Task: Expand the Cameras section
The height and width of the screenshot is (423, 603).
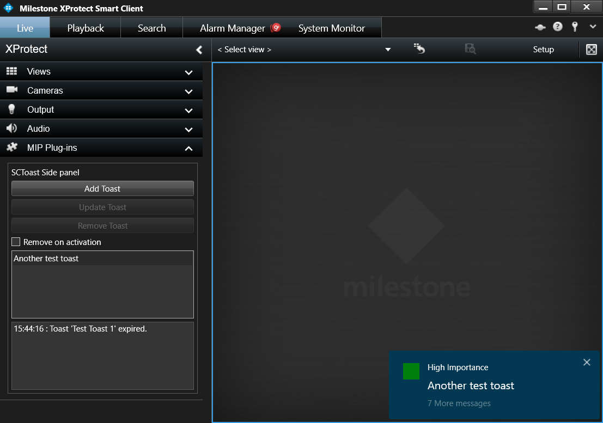Action: coord(188,91)
